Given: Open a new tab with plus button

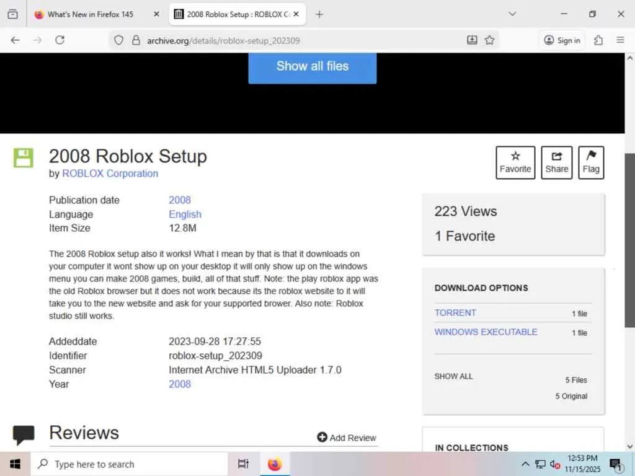Looking at the screenshot, I should (319, 15).
